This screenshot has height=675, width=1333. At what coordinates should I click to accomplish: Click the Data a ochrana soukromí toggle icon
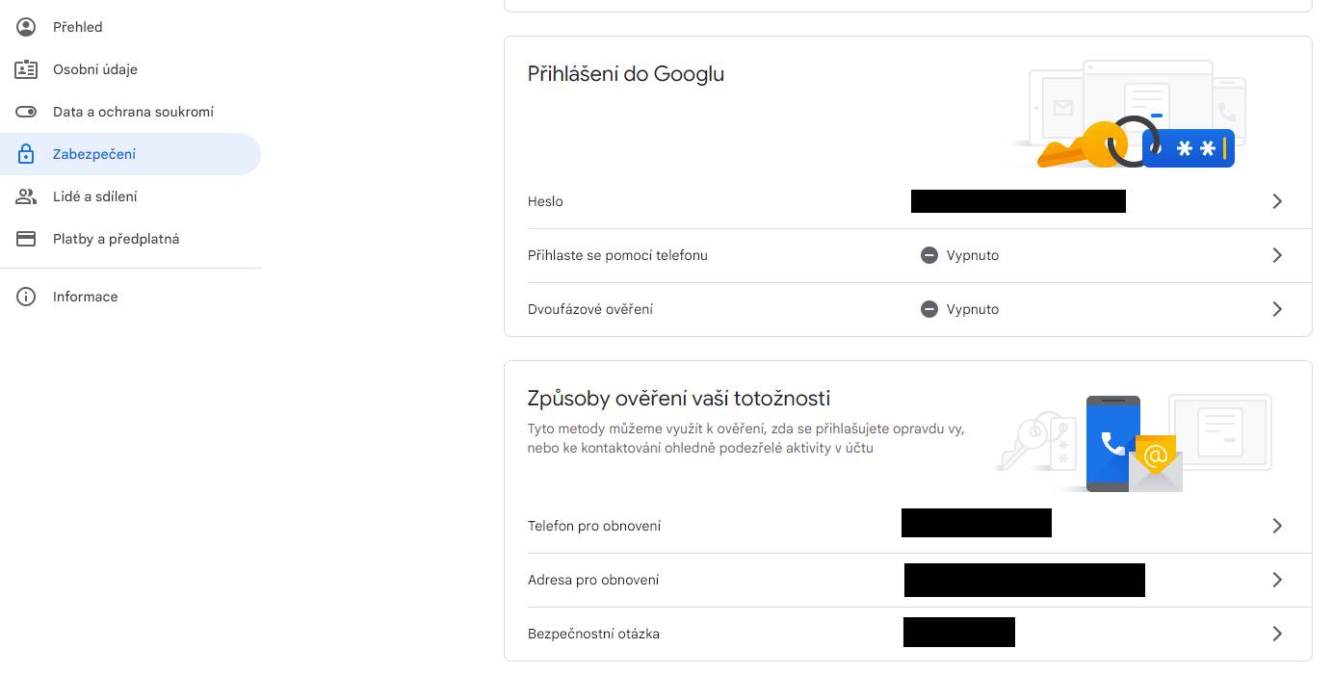pyautogui.click(x=26, y=112)
